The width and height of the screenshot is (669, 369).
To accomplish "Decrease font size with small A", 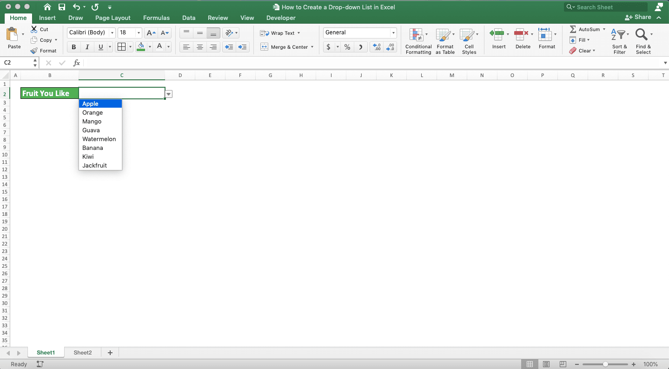I will pos(165,32).
